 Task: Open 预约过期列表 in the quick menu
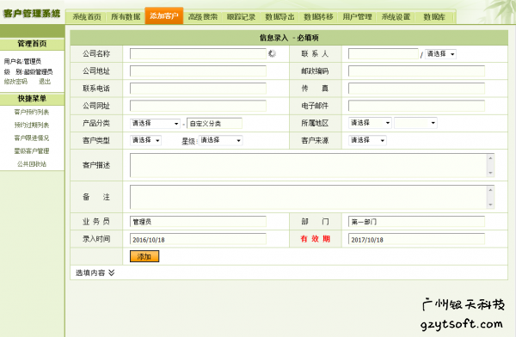32,125
